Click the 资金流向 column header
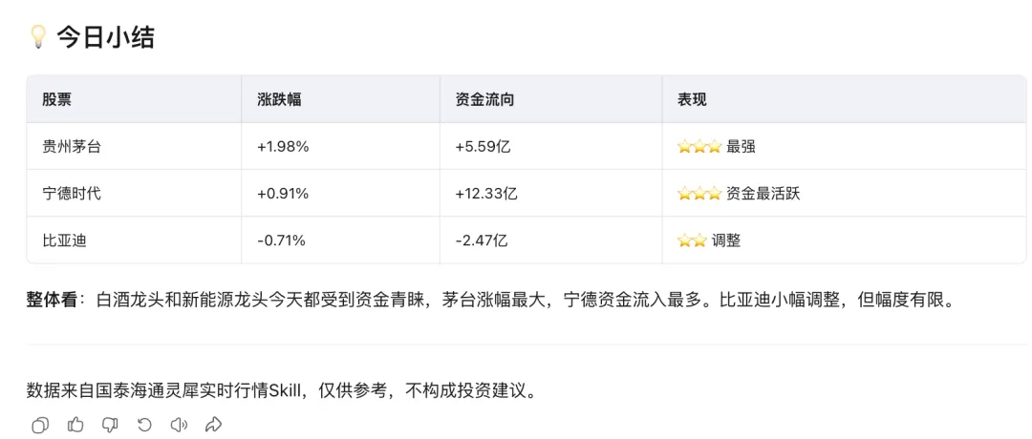 tap(485, 99)
